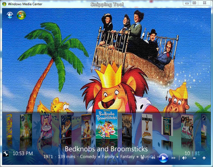The height and width of the screenshot is (167, 213).
Task: Select the Belle in yellow gown cover
Action: click(86, 127)
